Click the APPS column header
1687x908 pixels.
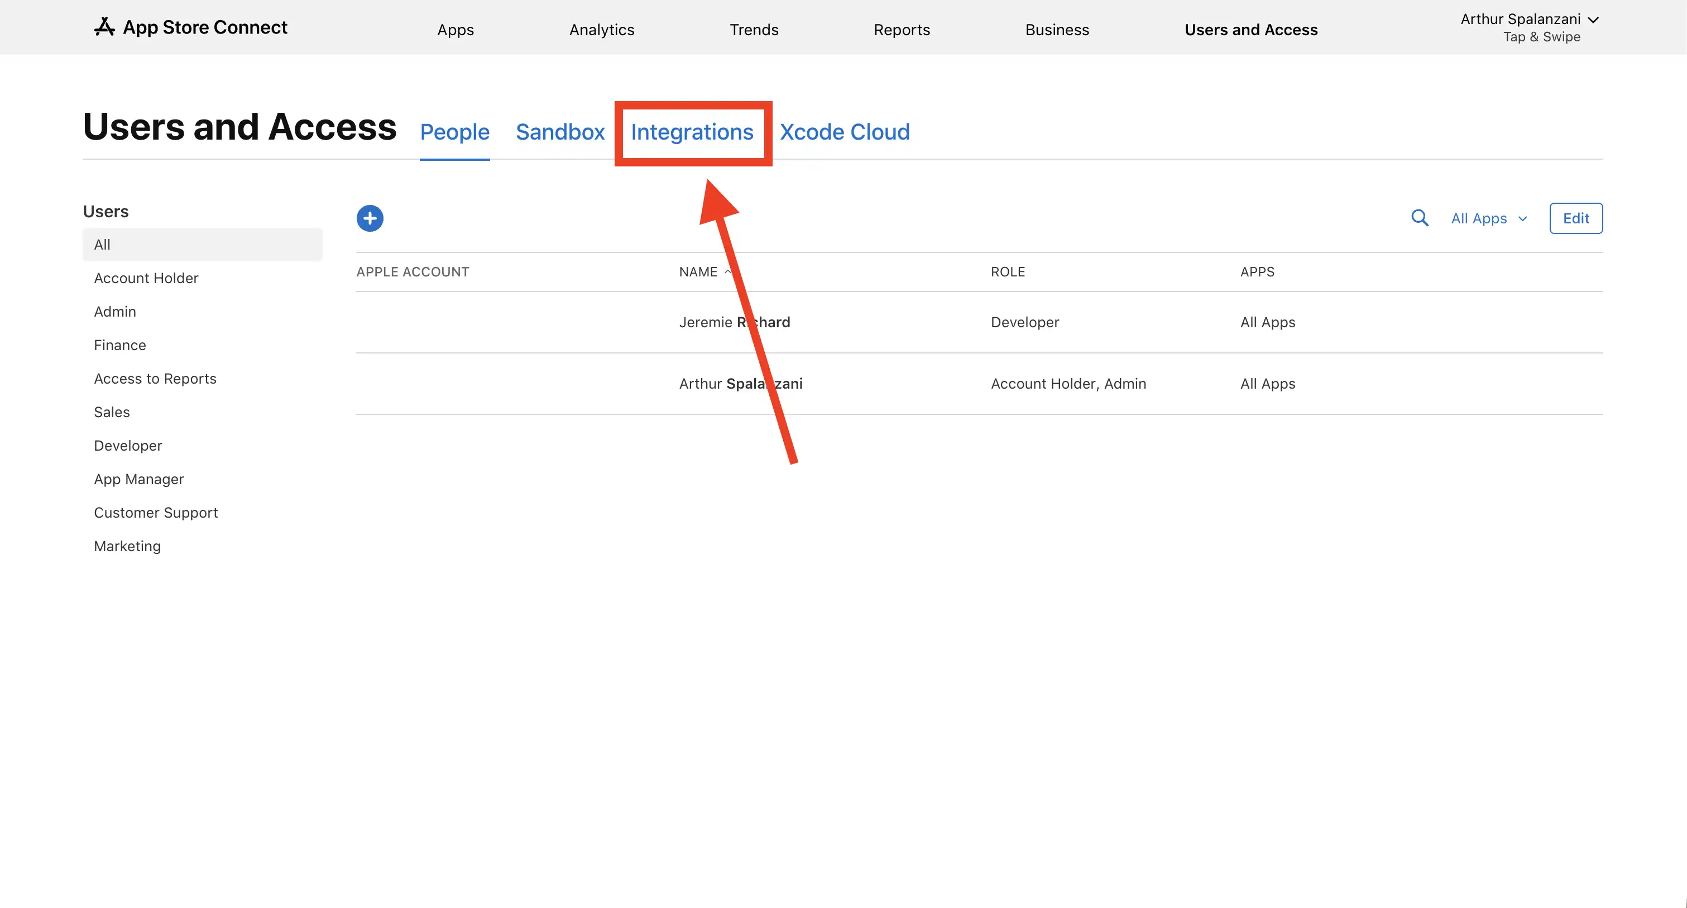1257,272
